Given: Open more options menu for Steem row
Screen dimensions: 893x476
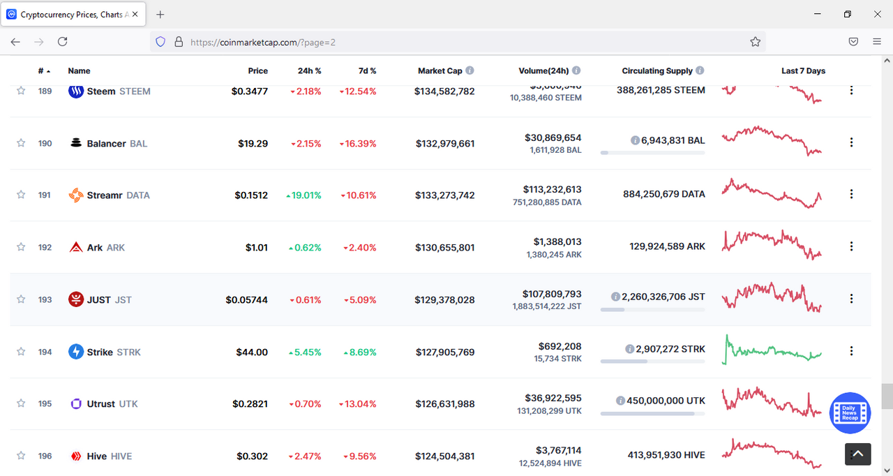Looking at the screenshot, I should 851,91.
